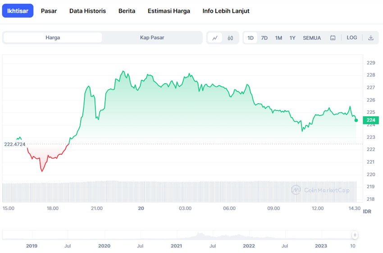Open the Info Lebih Lanjut tab
The height and width of the screenshot is (253, 383).
(x=226, y=11)
